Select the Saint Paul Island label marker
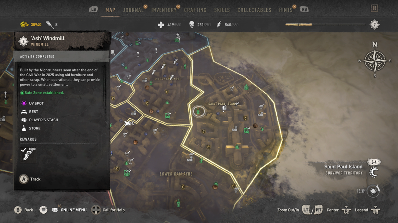The width and height of the screenshot is (398, 223). (x=223, y=104)
